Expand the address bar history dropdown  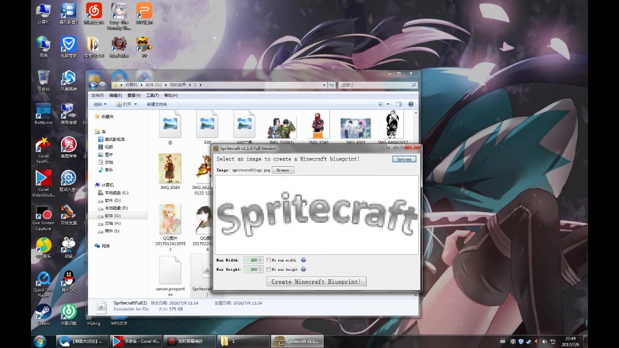click(x=324, y=85)
